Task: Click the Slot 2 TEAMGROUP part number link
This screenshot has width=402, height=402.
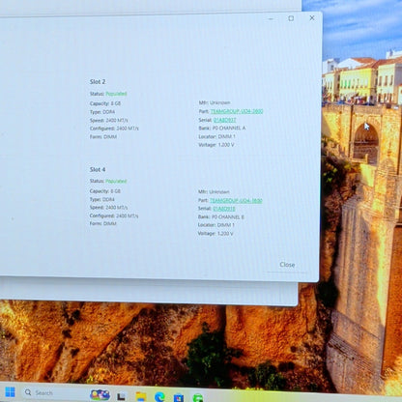Action: point(237,111)
